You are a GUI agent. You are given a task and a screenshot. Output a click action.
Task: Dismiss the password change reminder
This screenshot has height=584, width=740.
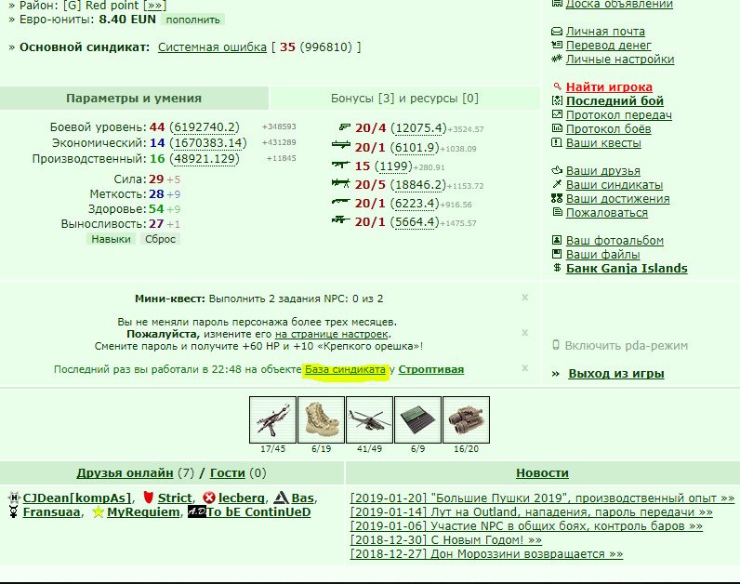click(x=525, y=333)
